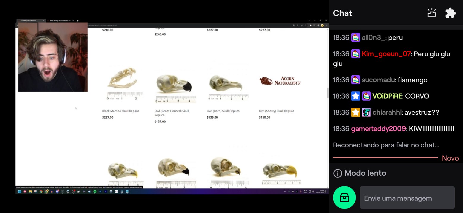Tap the cake badge directly before VOiDPiRE's name
The width and height of the screenshot is (463, 213).
[x=366, y=96]
